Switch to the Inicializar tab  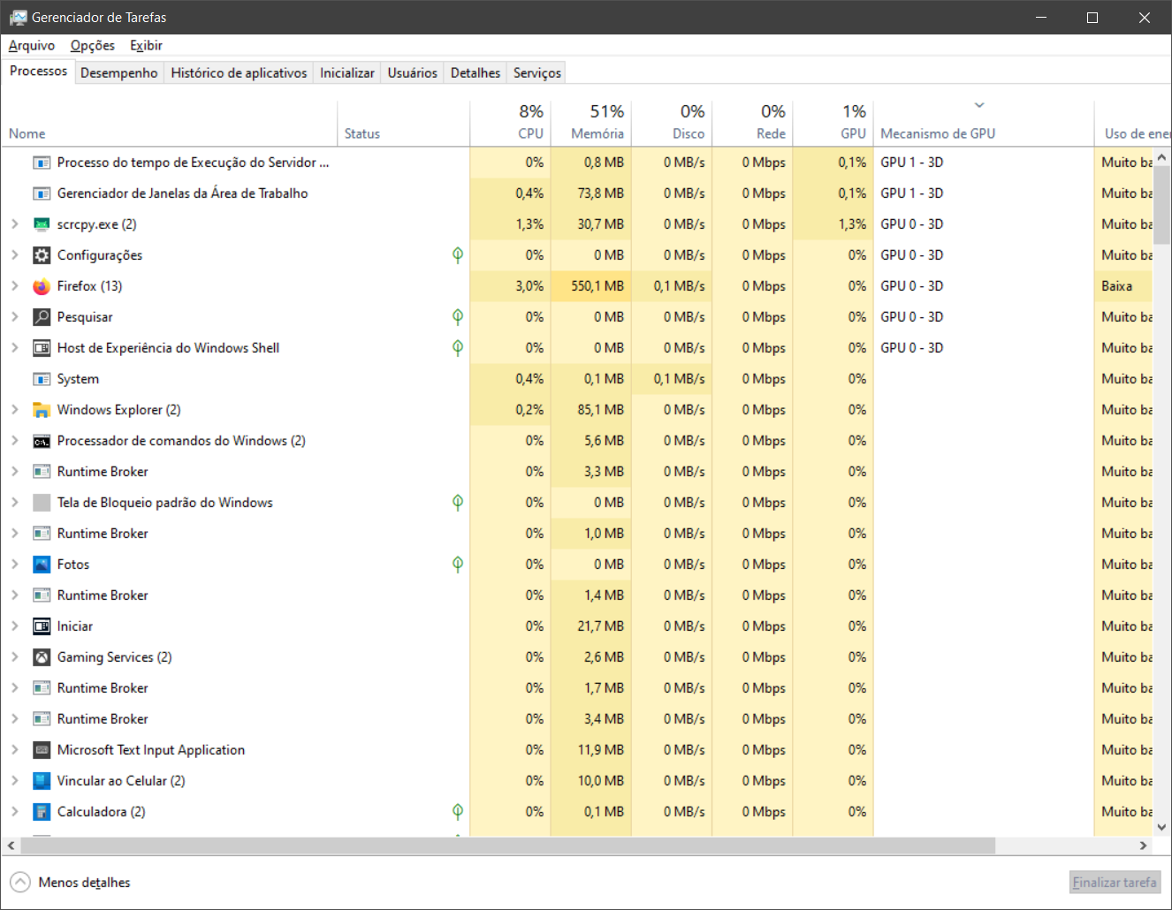click(x=347, y=73)
